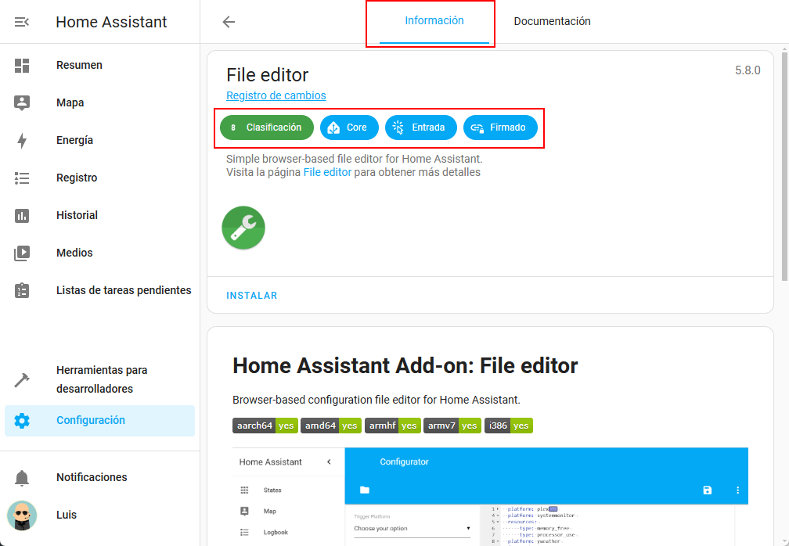Click the Clasificación rating chip
This screenshot has width=789, height=546.
point(266,128)
